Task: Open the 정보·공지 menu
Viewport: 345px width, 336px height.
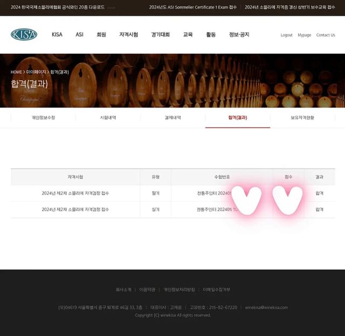Action: click(x=239, y=34)
